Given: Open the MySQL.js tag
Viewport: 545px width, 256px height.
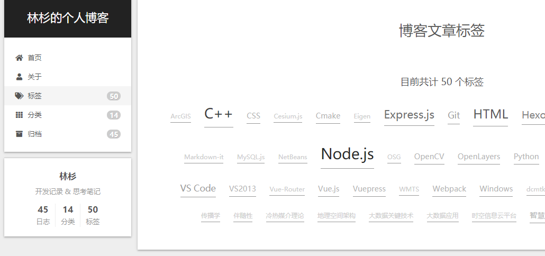Looking at the screenshot, I should (251, 157).
